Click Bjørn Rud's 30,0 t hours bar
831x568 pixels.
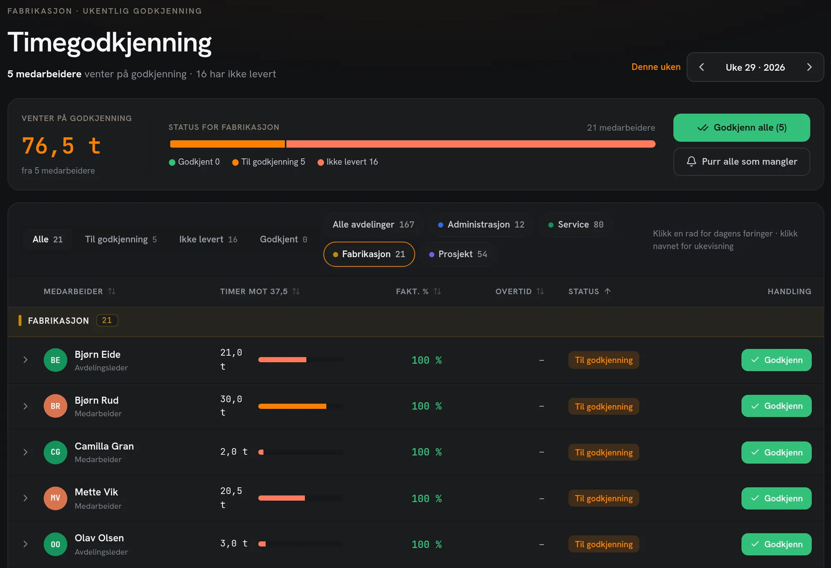(x=301, y=406)
